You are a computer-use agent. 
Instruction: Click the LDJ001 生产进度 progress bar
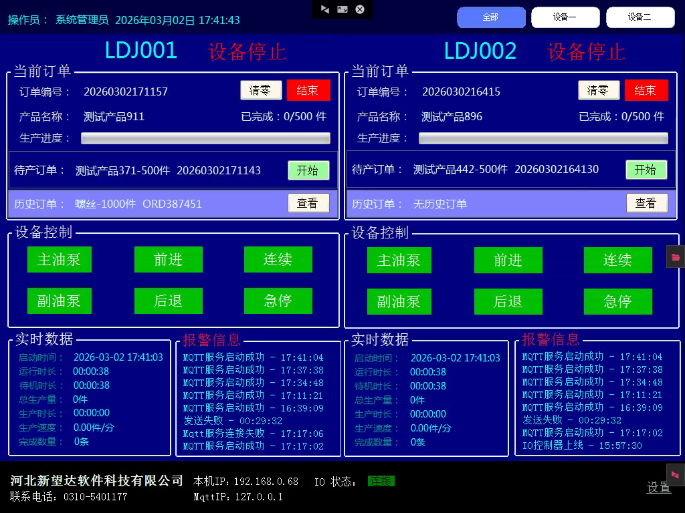(x=205, y=138)
